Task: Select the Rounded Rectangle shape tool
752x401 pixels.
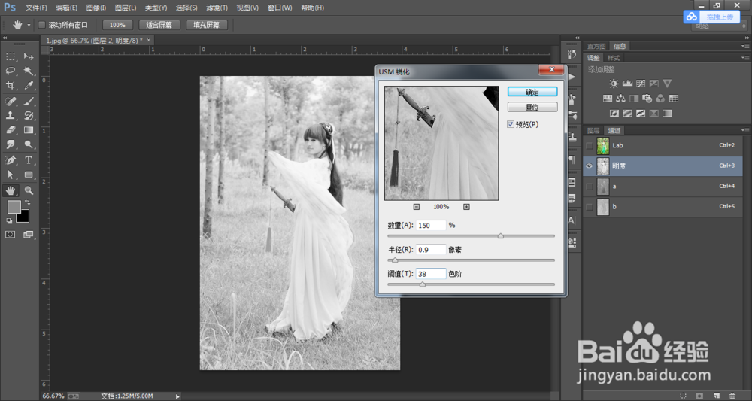Action: pyautogui.click(x=29, y=175)
